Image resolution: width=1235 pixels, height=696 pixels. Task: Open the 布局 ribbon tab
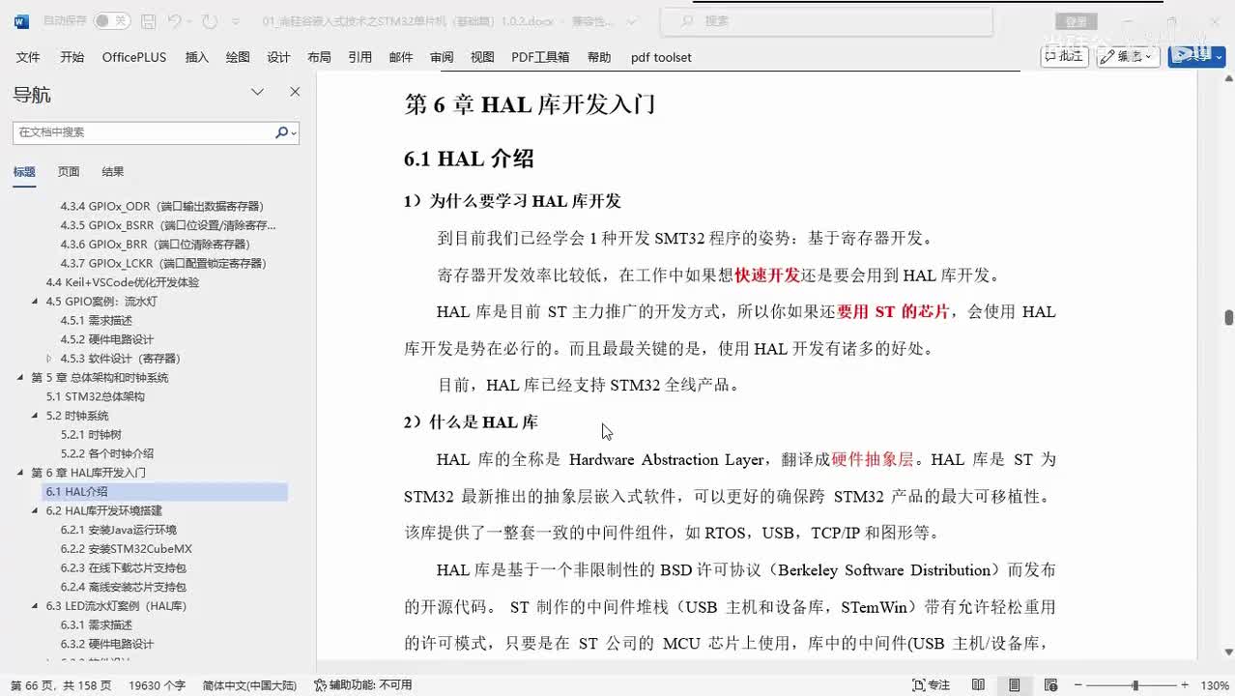click(319, 57)
